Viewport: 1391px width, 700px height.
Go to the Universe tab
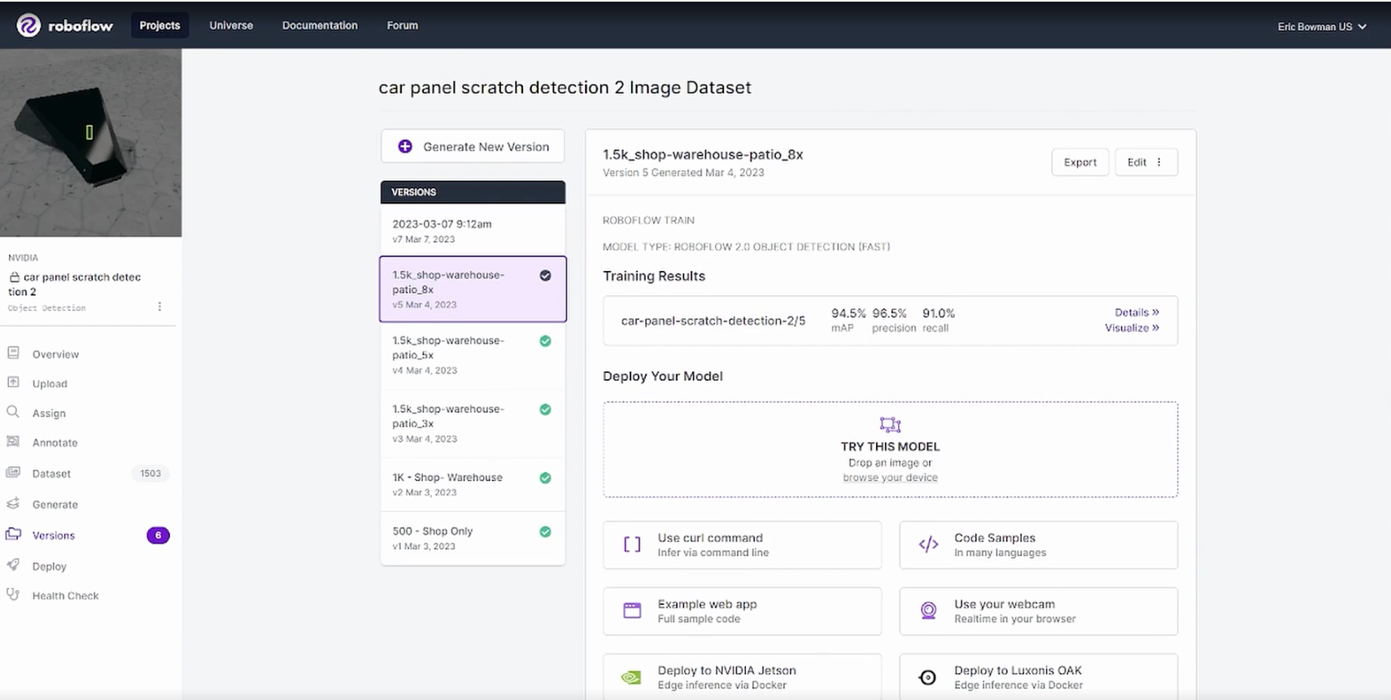point(231,25)
